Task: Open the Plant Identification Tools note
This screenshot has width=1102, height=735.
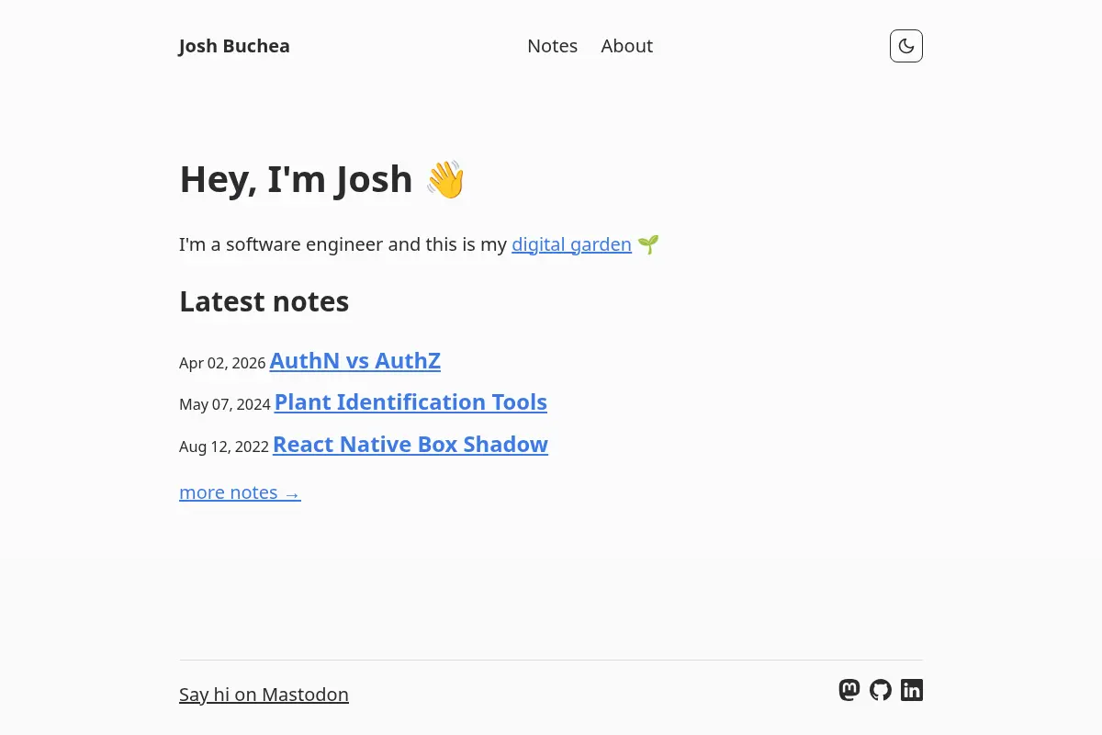Action: click(410, 402)
